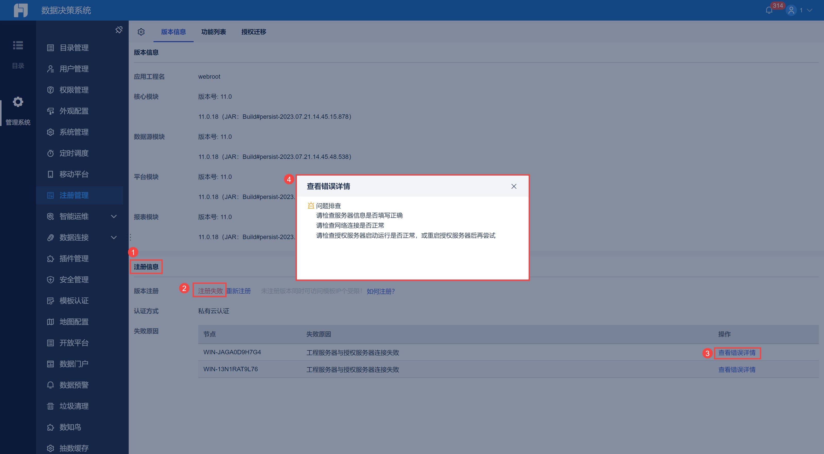Click the 数据决策系统 title
Screen dimensions: 824x454
point(66,11)
